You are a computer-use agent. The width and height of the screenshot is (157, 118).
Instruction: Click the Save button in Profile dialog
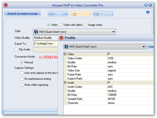[x=150, y=47]
